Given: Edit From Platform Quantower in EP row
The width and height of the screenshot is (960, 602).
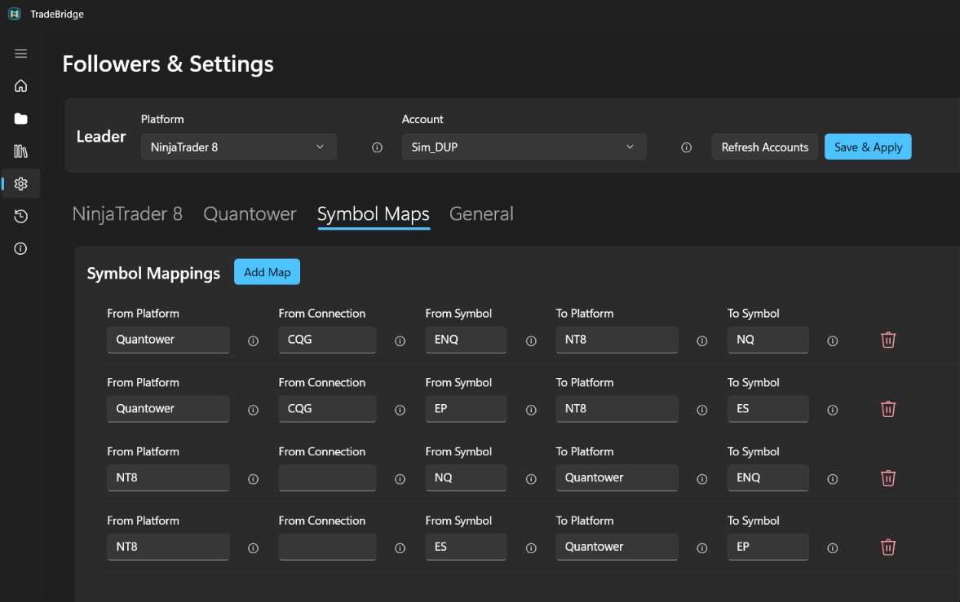Looking at the screenshot, I should click(x=168, y=409).
